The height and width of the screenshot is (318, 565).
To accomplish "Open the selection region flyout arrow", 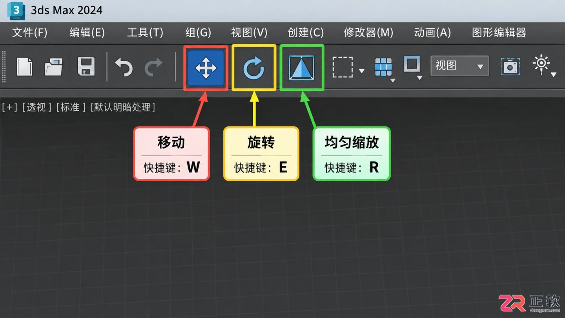I will pos(362,71).
